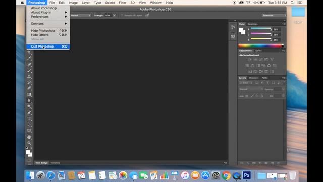Image resolution: width=323 pixels, height=182 pixels.
Task: Select the Brush tool
Action: pos(29,71)
